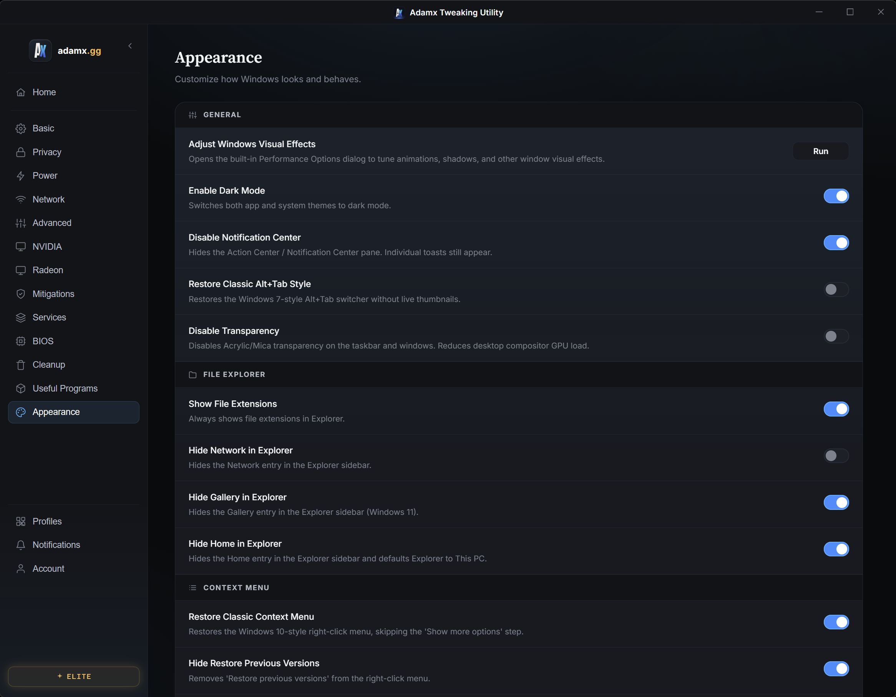Click the CONTEXT MENU section header text
The width and height of the screenshot is (896, 697).
[236, 587]
